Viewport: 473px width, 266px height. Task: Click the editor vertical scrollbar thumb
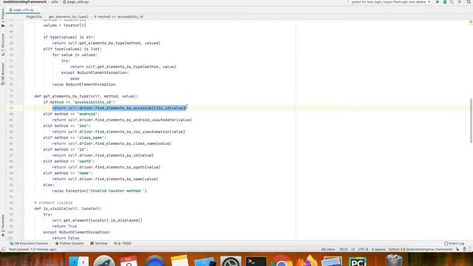tap(471, 120)
